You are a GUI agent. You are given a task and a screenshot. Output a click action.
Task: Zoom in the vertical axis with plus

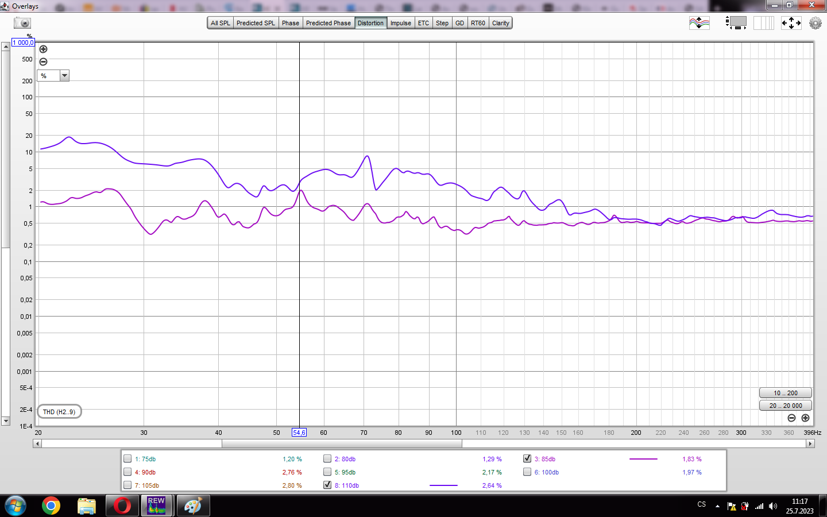[43, 49]
